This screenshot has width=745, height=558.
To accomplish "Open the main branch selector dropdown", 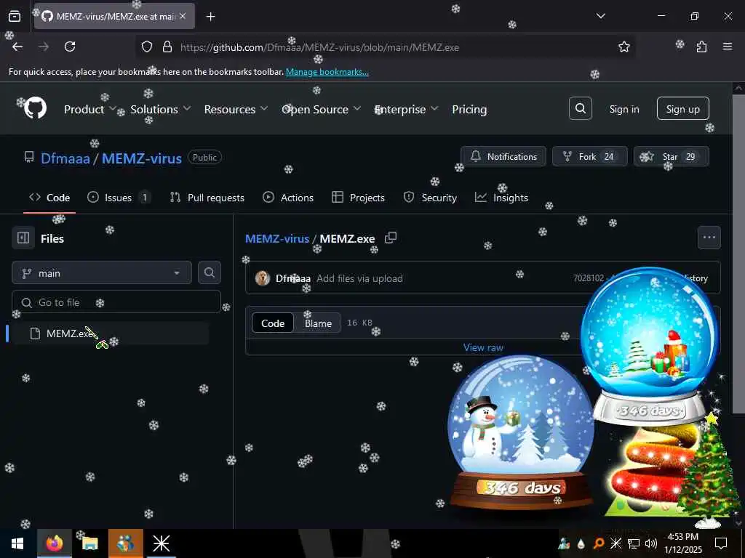I will tap(102, 273).
